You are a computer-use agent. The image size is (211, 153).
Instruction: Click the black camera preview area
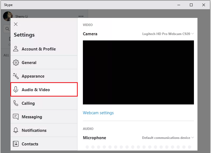(x=138, y=72)
